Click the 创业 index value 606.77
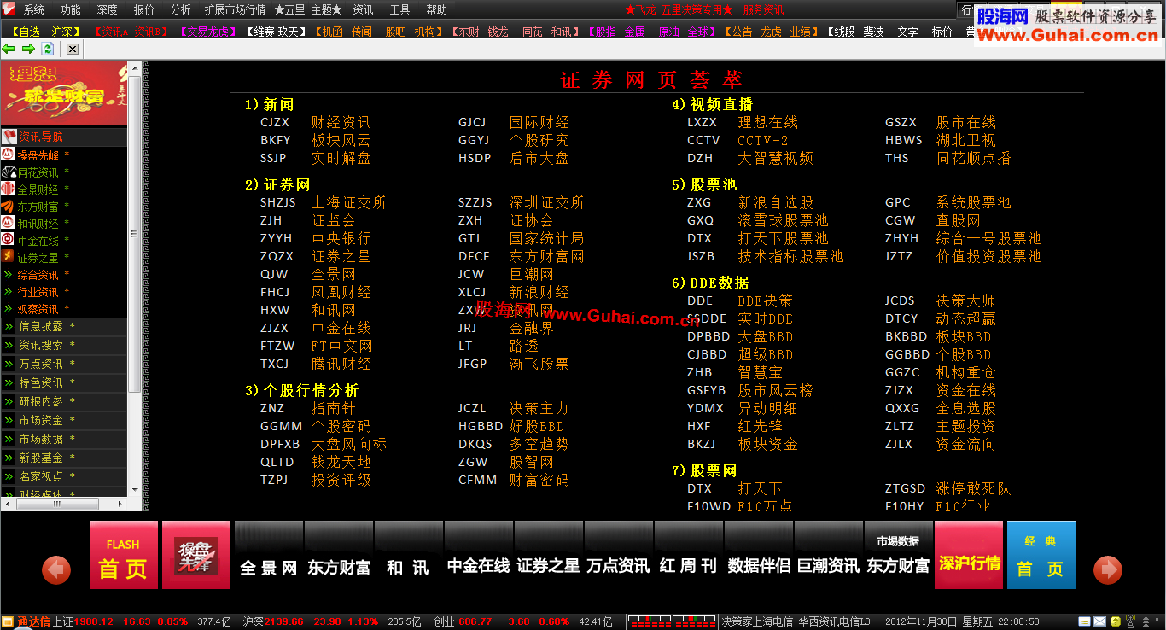 pyautogui.click(x=475, y=621)
